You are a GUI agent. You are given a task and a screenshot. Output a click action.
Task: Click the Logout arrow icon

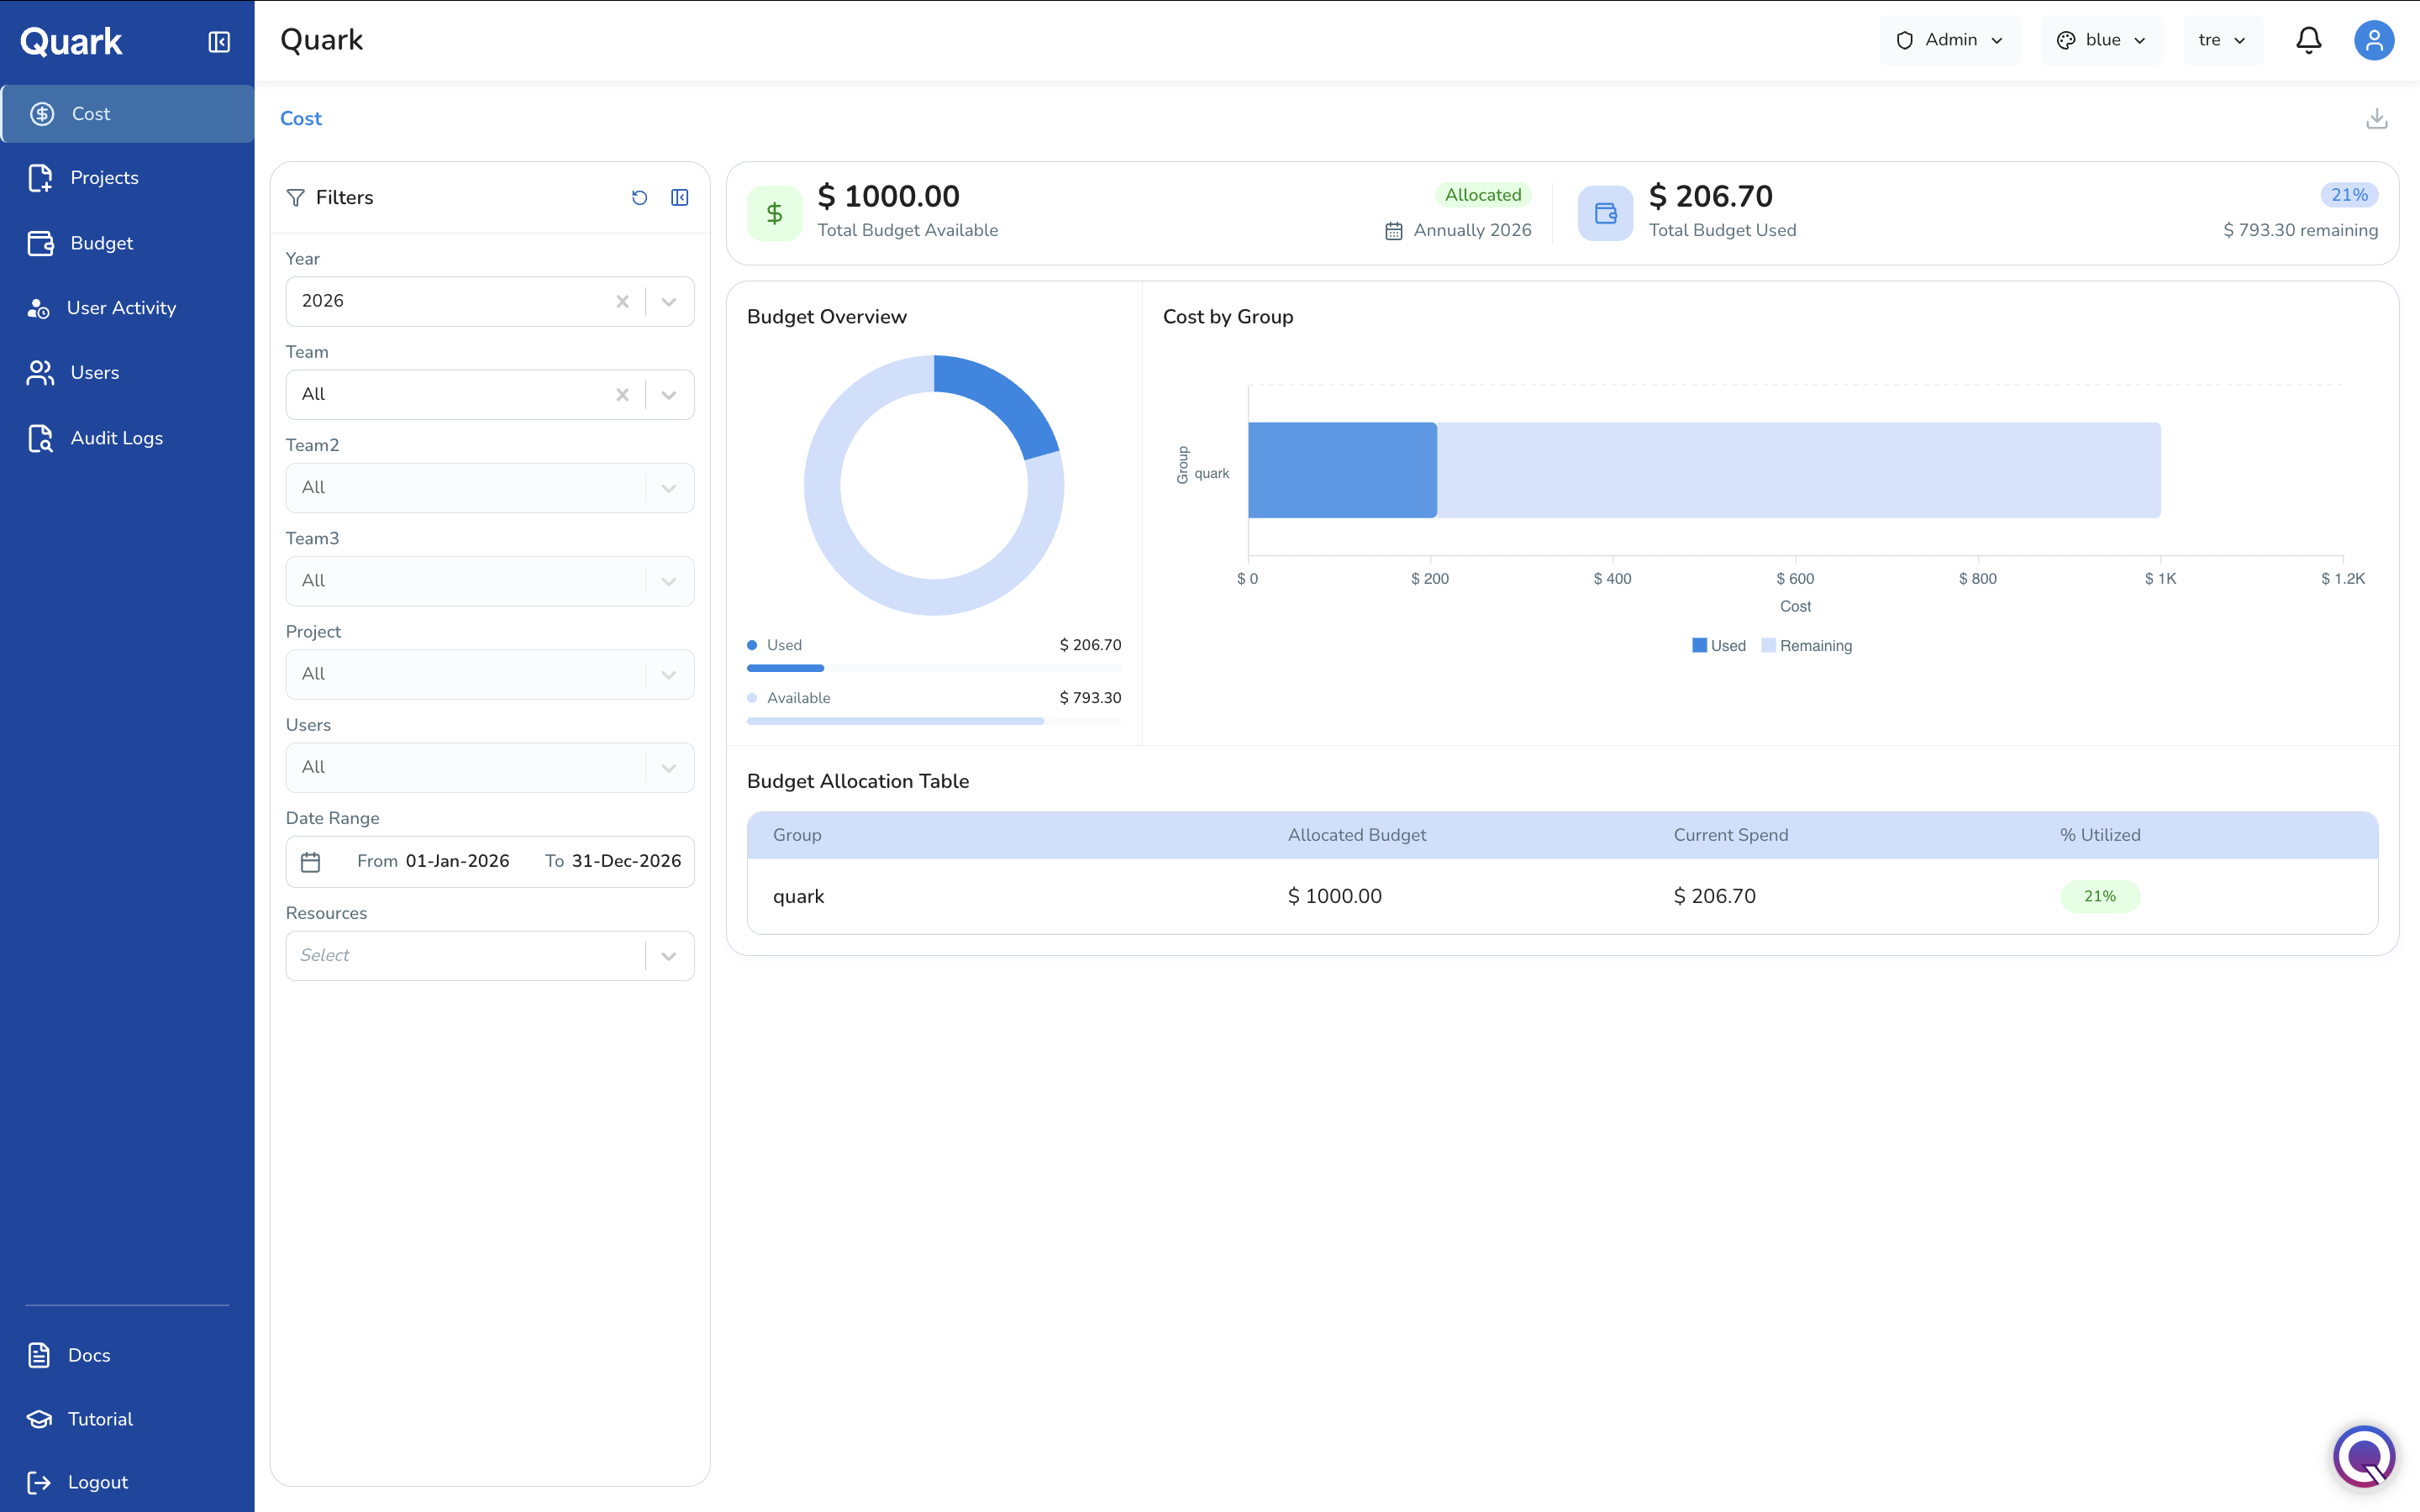39,1482
